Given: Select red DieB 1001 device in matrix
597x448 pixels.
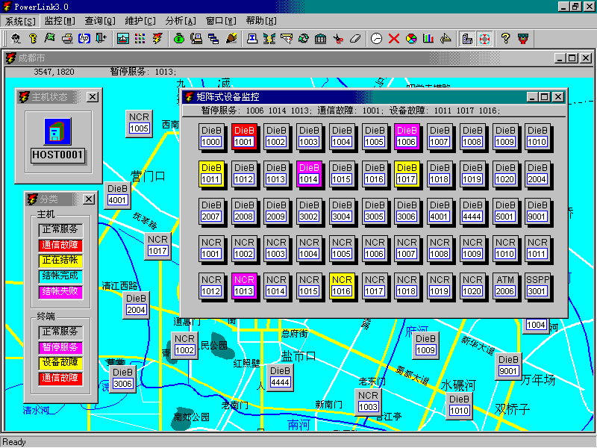Looking at the screenshot, I should tap(243, 135).
